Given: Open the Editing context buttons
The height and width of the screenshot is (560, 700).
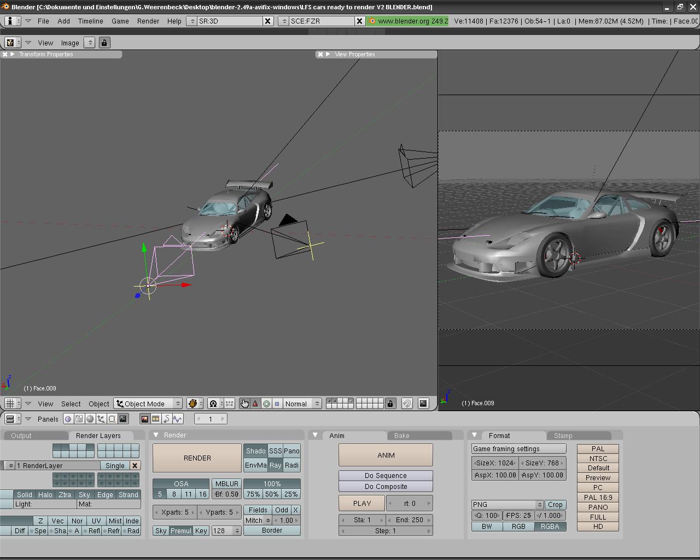Looking at the screenshot, I should click(x=112, y=419).
